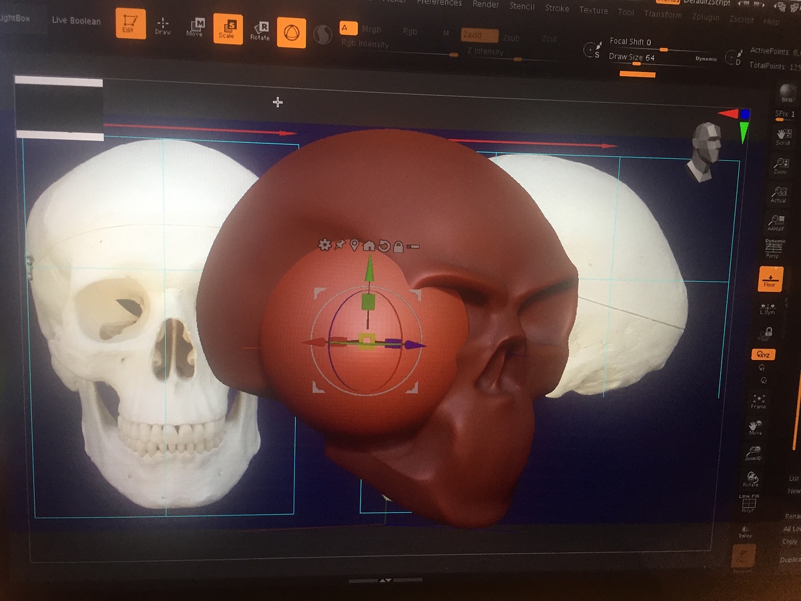Toggle XYZ rotation mode

tap(763, 355)
